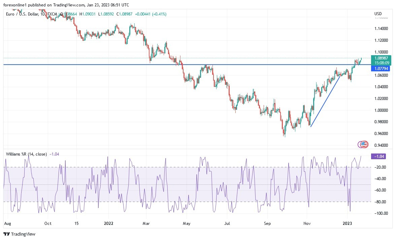Click the circular emblem icon above 0.94000 level
The image size is (396, 240).
363,144
